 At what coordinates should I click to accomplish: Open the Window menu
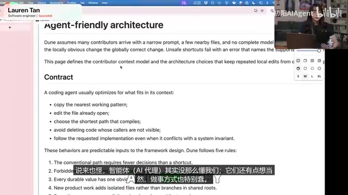coord(93,3)
